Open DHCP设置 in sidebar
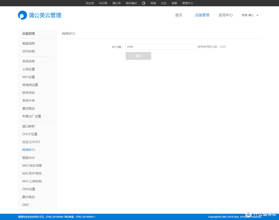 pos(30,134)
